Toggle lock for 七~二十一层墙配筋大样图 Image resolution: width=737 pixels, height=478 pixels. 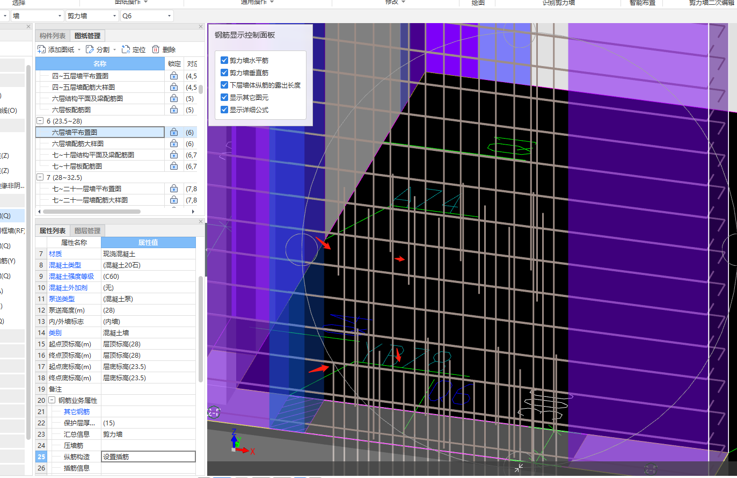(174, 200)
